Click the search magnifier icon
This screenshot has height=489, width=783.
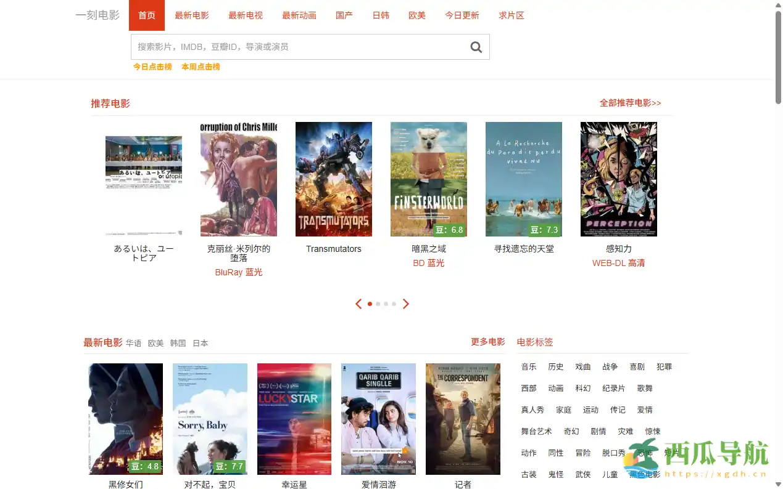click(475, 47)
